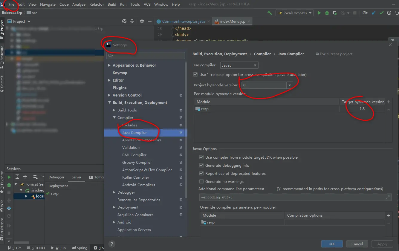Locate the opened file in Project panel

[124, 21]
